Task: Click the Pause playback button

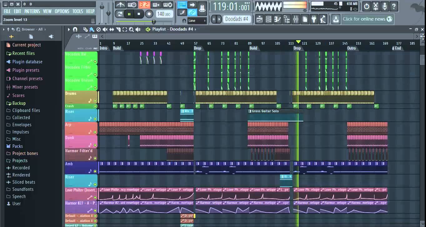Action: tap(129, 14)
